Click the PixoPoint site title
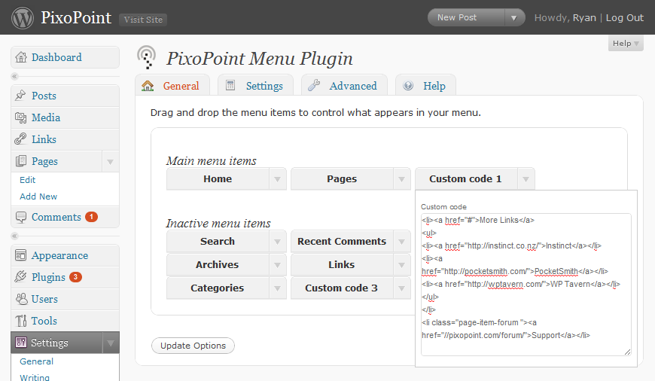Image resolution: width=655 pixels, height=381 pixels. pyautogui.click(x=76, y=17)
